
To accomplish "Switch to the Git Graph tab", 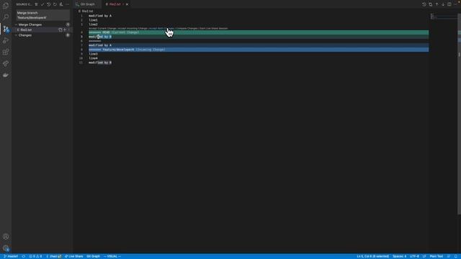I will tap(87, 4).
